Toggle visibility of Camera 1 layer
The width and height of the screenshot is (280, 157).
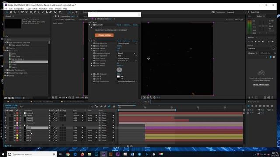click(5, 123)
